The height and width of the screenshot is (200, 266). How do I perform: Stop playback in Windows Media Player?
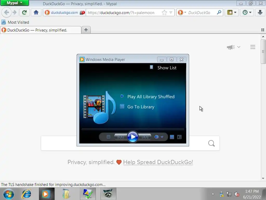tap(108, 137)
